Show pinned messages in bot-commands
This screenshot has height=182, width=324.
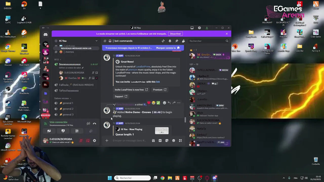click(x=177, y=41)
